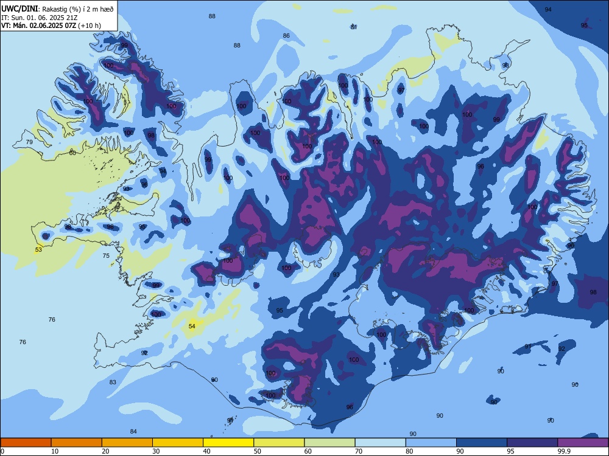
Task: Select the 10 tick label on the legend
Action: 55,451
